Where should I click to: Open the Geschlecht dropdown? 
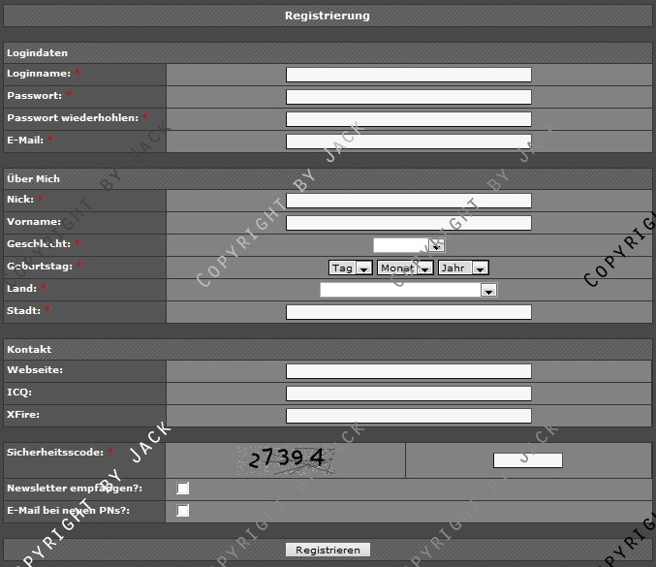click(409, 245)
